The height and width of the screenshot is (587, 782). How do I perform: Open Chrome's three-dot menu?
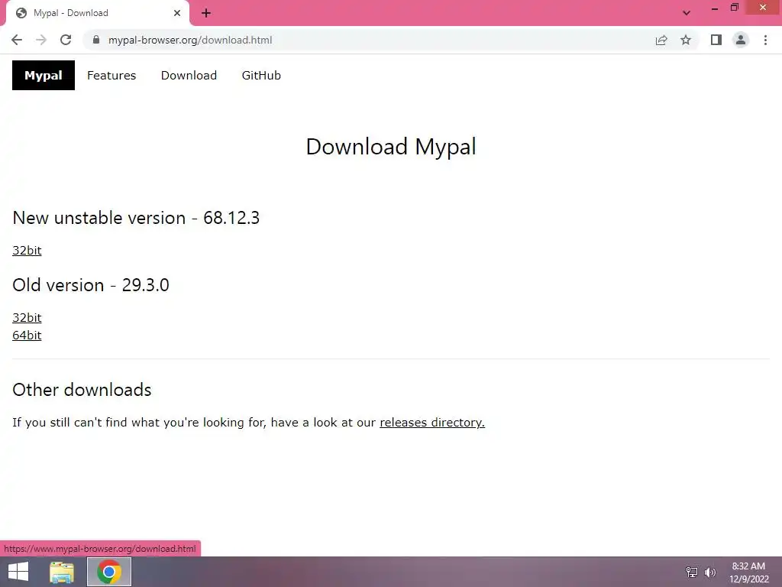[765, 40]
